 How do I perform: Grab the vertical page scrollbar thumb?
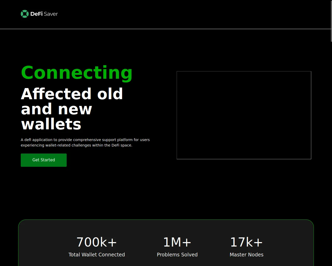[331, 21]
